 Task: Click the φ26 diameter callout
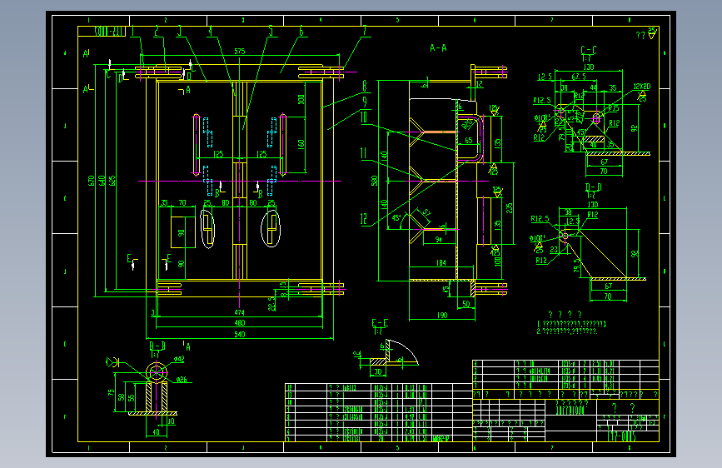tap(182, 380)
